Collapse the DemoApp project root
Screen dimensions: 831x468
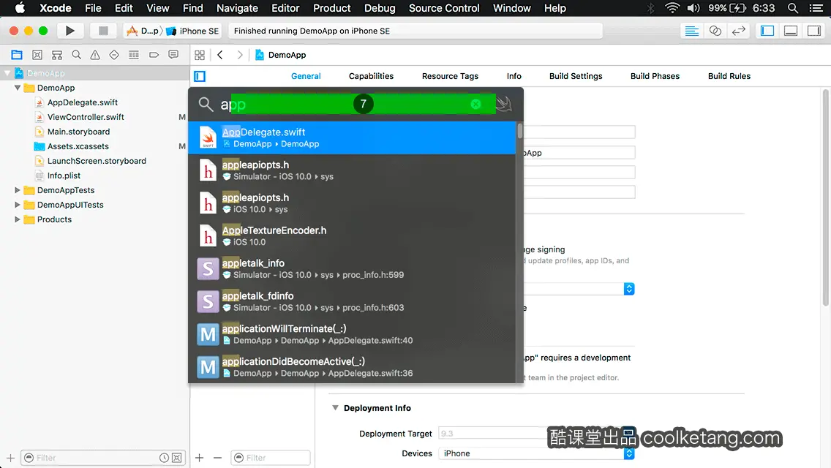click(x=7, y=73)
